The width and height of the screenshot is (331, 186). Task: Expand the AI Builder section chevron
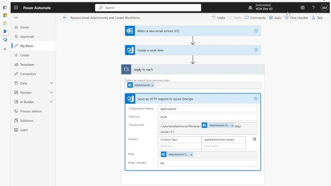pyautogui.click(x=51, y=102)
